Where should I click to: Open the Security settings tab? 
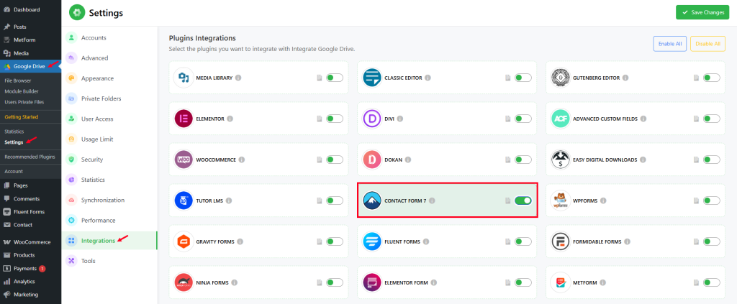(109, 160)
